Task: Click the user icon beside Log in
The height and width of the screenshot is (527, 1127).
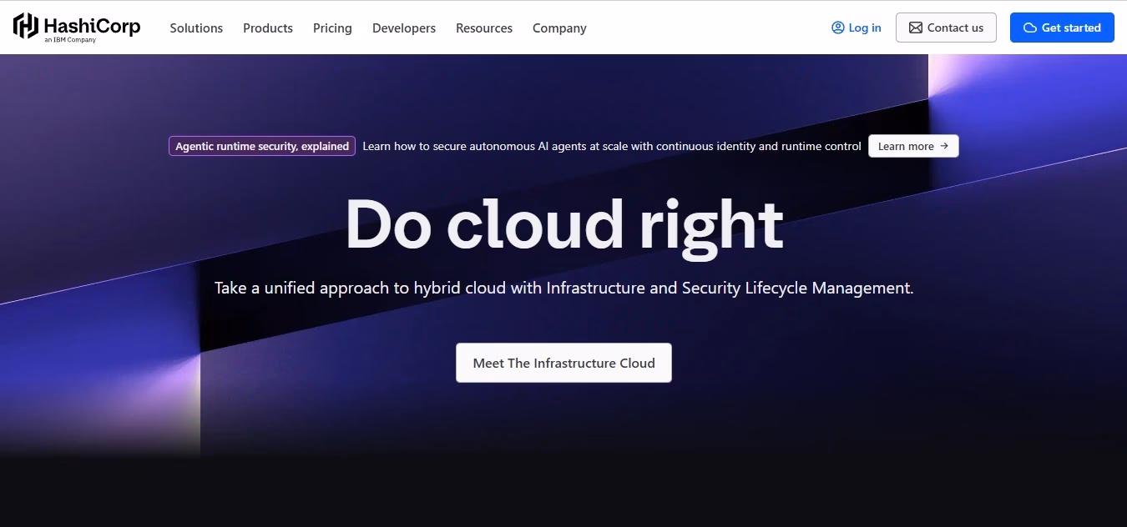Action: pyautogui.click(x=838, y=28)
